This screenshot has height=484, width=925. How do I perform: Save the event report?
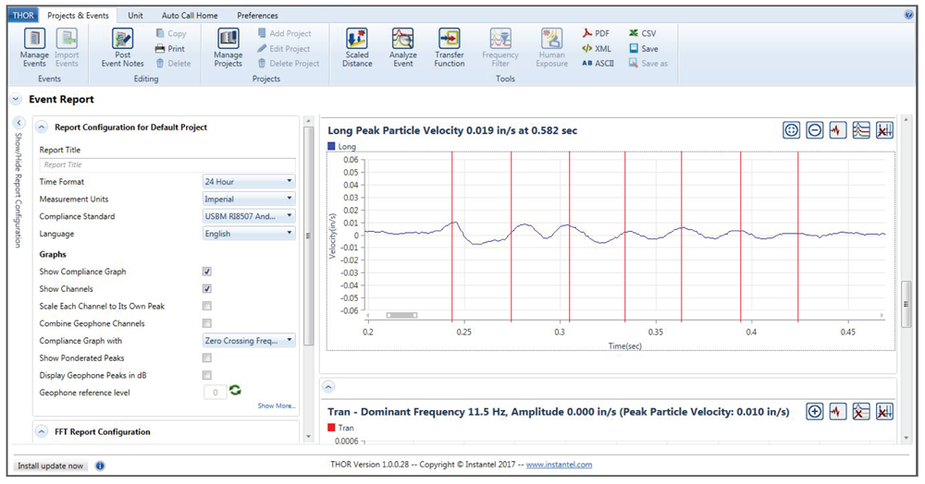[643, 49]
